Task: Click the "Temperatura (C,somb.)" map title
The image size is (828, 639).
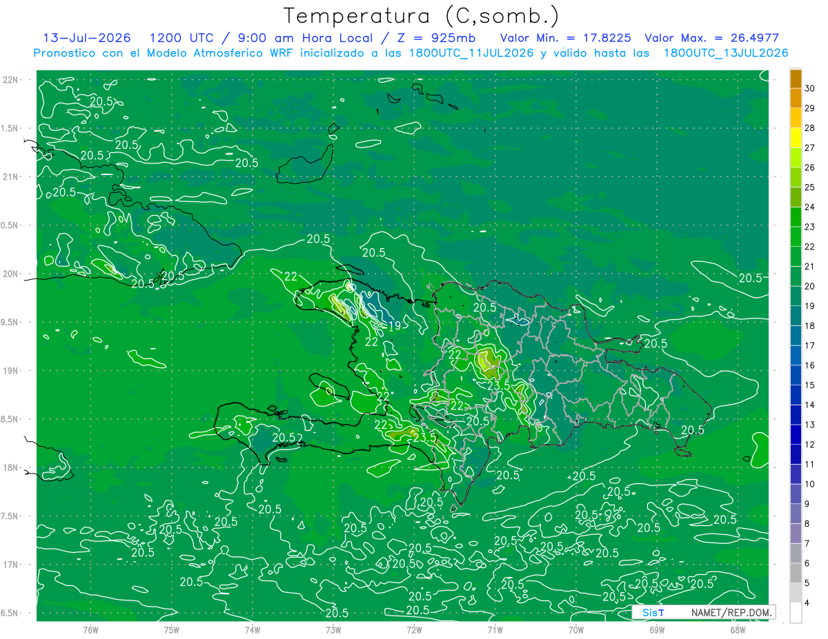Action: (422, 16)
